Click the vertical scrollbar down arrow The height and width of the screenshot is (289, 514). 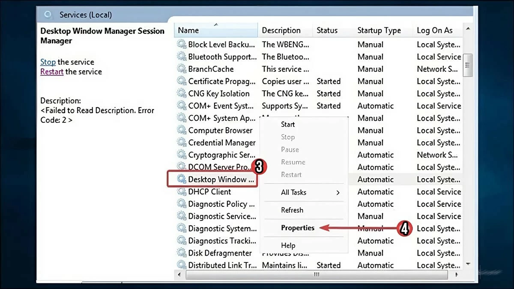coord(468,264)
